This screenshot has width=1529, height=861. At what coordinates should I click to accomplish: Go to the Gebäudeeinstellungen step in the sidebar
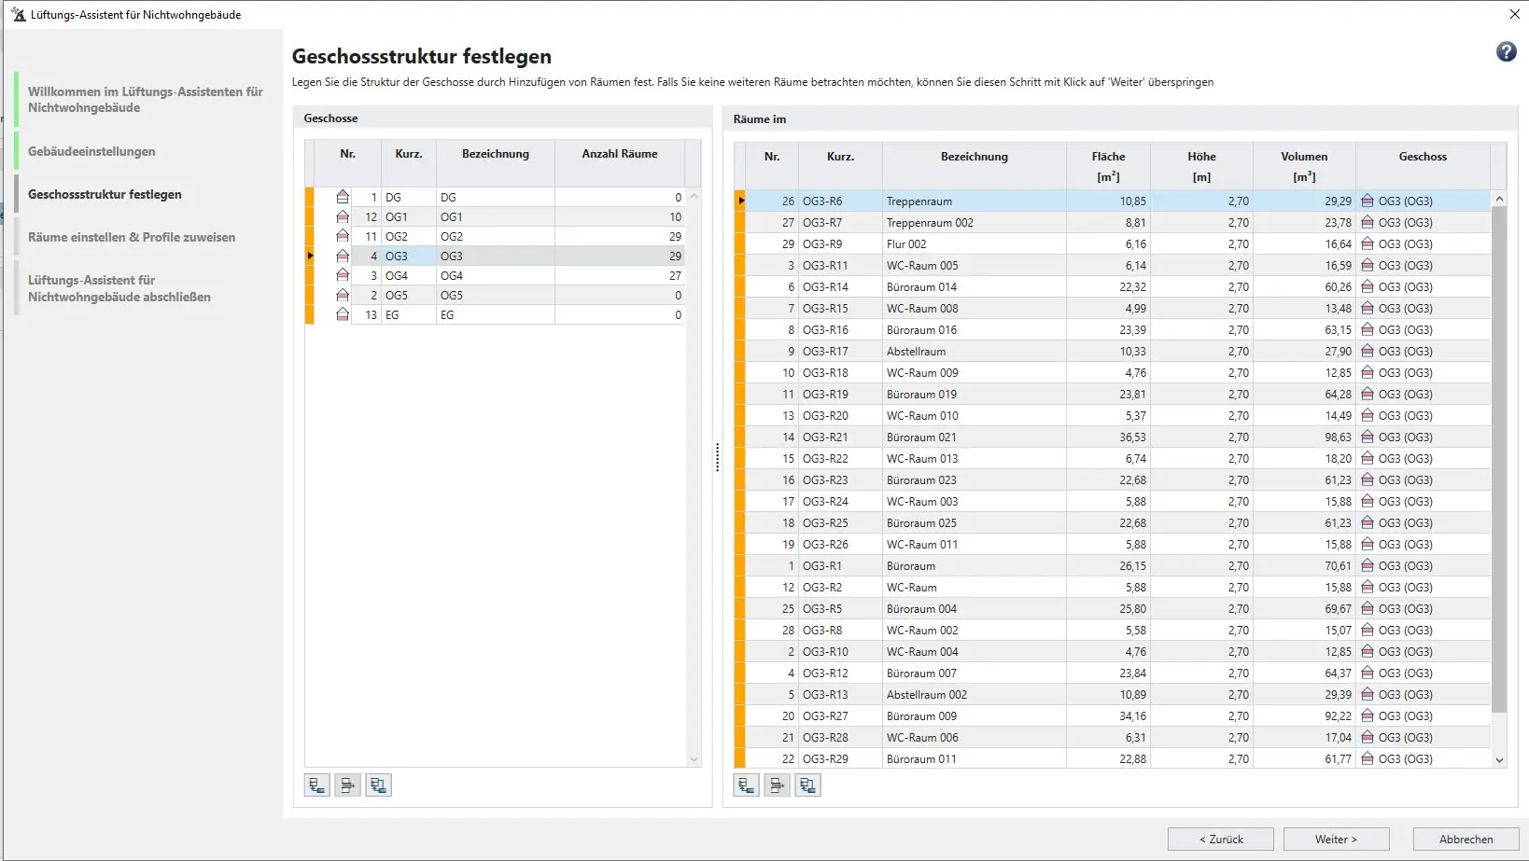pos(91,151)
